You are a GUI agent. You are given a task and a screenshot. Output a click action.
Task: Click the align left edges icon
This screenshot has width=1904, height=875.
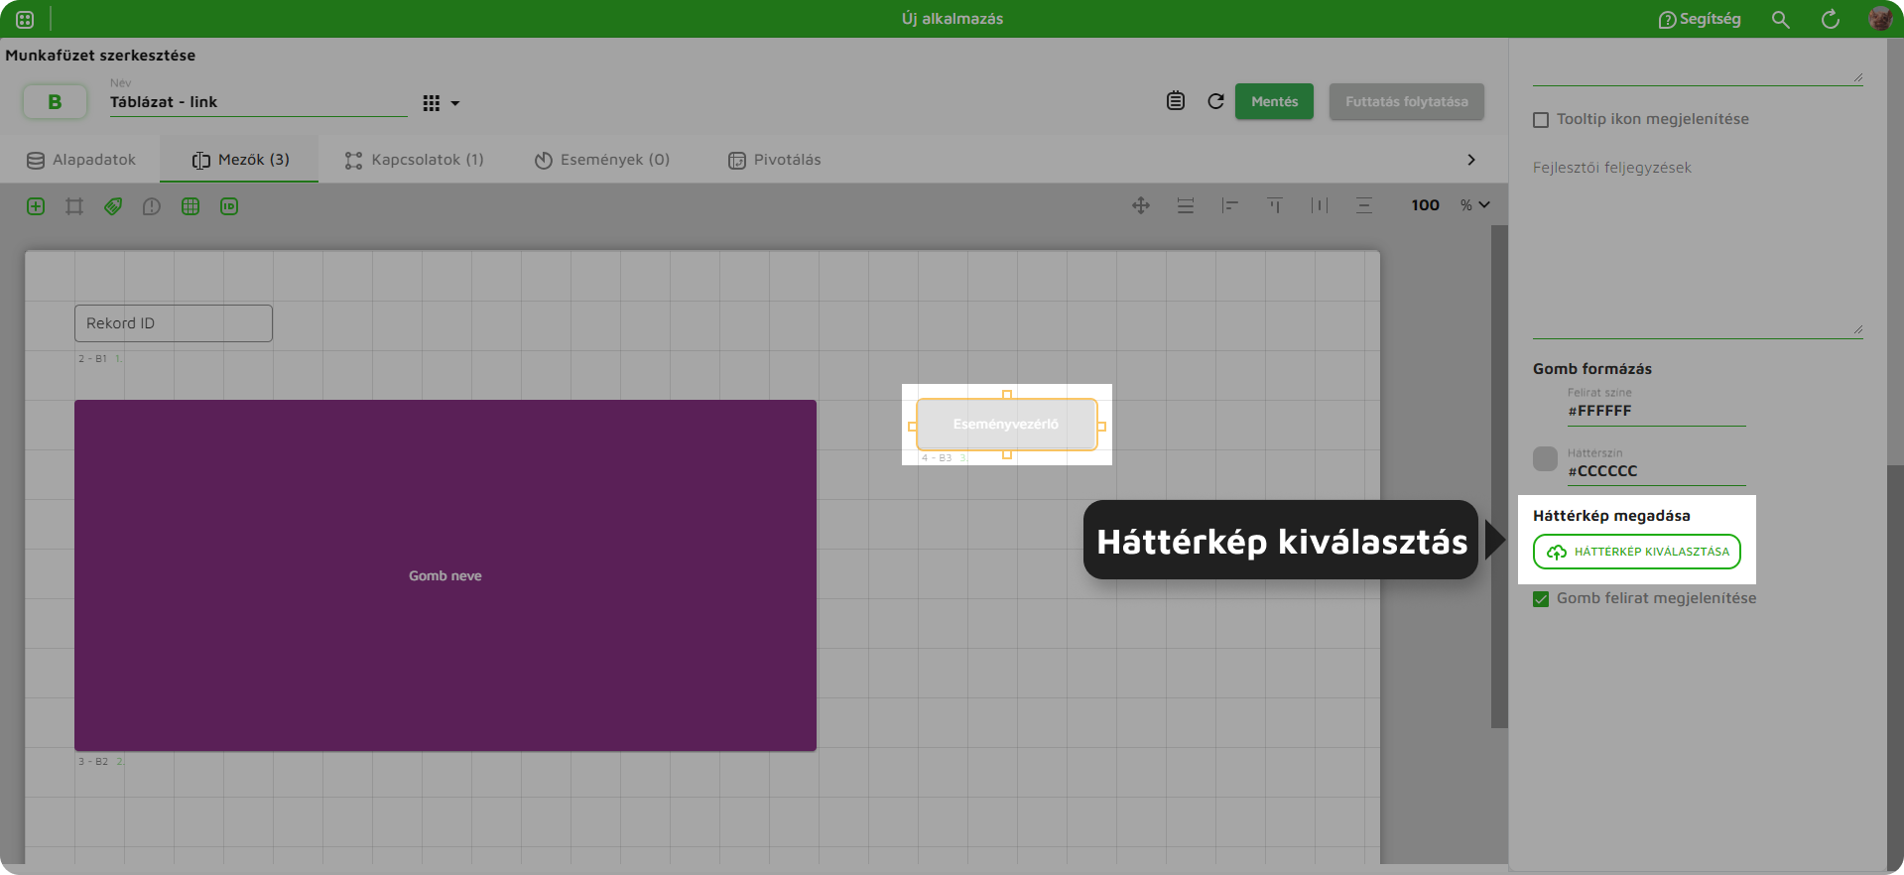point(1230,205)
